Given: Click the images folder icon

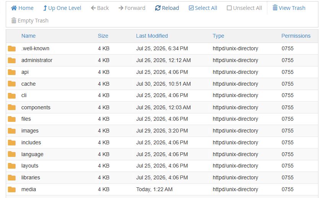Looking at the screenshot, I should [12, 131].
